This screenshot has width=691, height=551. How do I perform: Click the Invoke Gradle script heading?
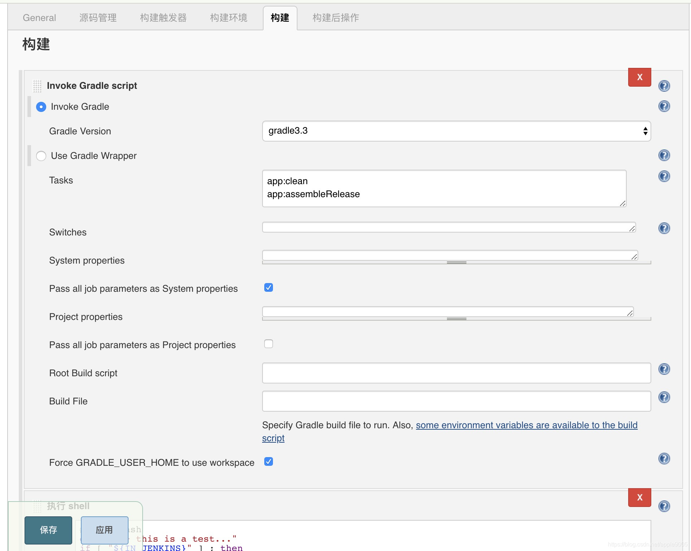click(92, 86)
